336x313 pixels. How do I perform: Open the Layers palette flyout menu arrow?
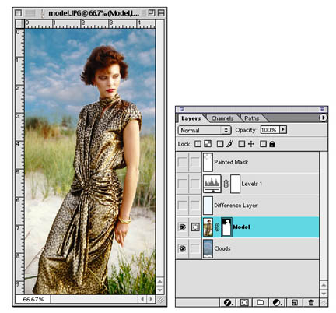(x=323, y=118)
